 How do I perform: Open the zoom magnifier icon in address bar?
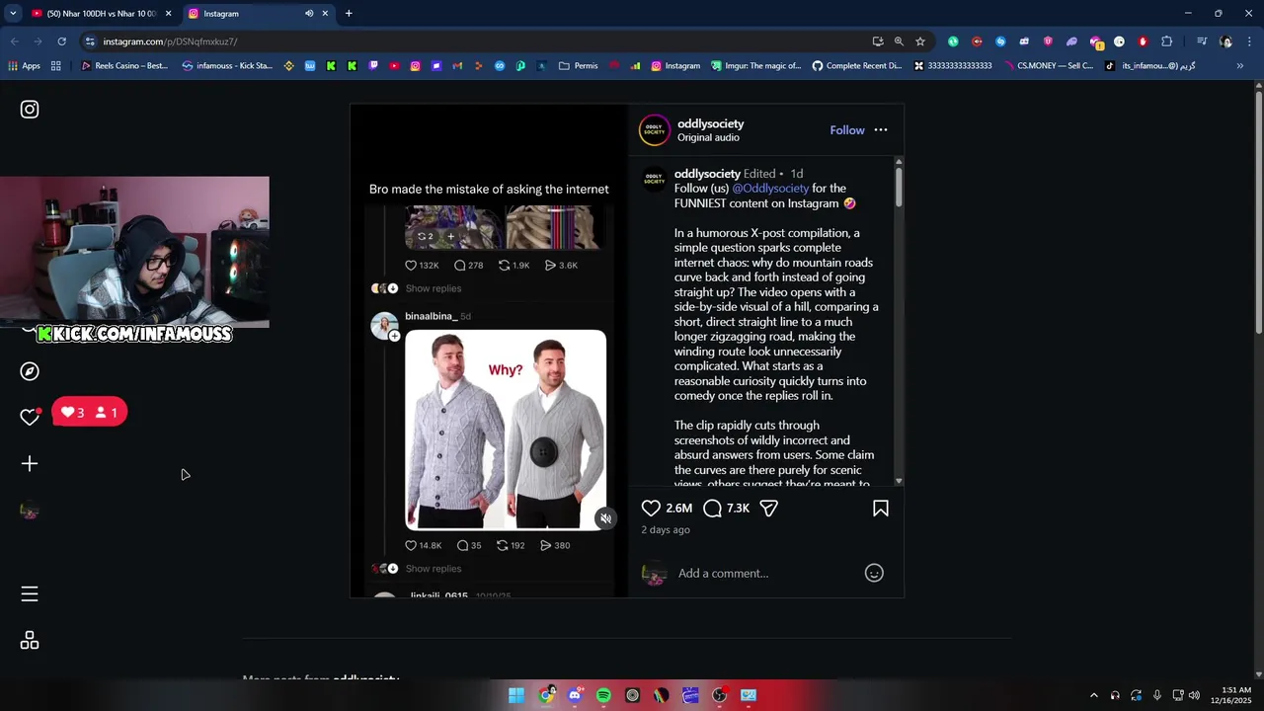click(x=899, y=41)
